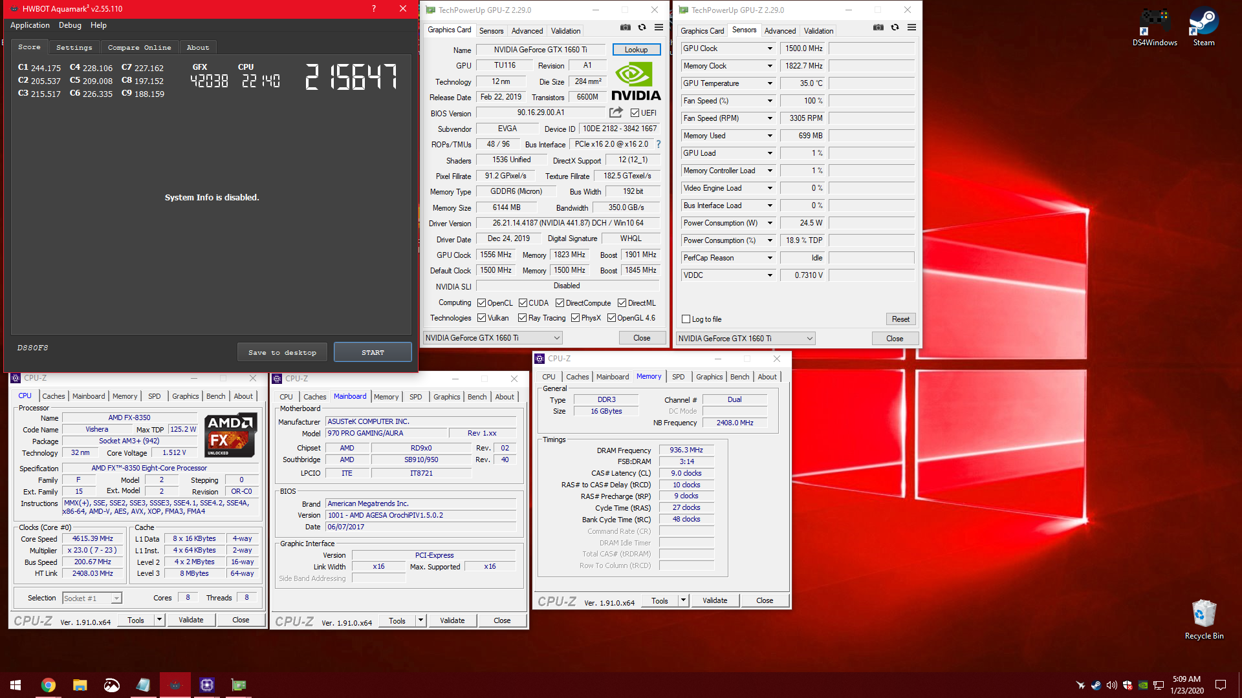
Task: Click the AMD FX logo in CPU-Z
Action: click(230, 436)
